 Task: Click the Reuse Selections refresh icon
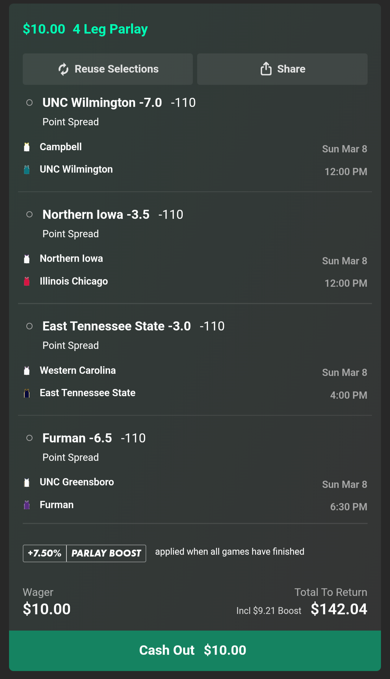pos(64,69)
